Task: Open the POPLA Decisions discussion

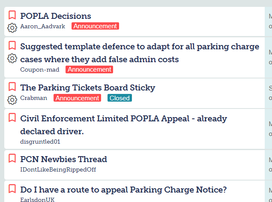Action: click(56, 16)
